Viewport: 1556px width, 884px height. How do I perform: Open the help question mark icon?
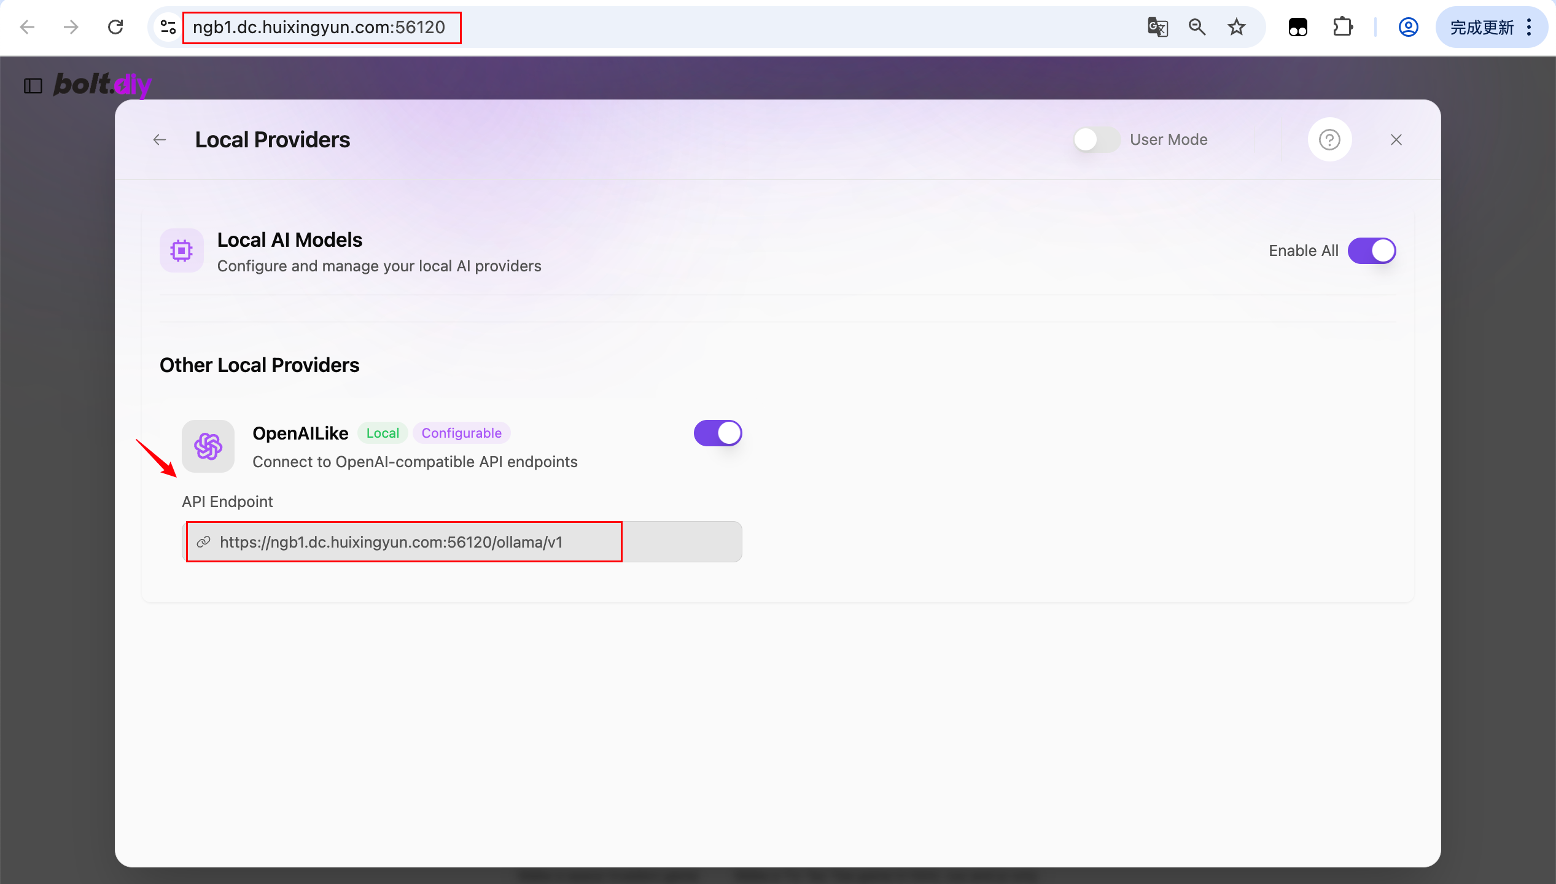point(1329,140)
